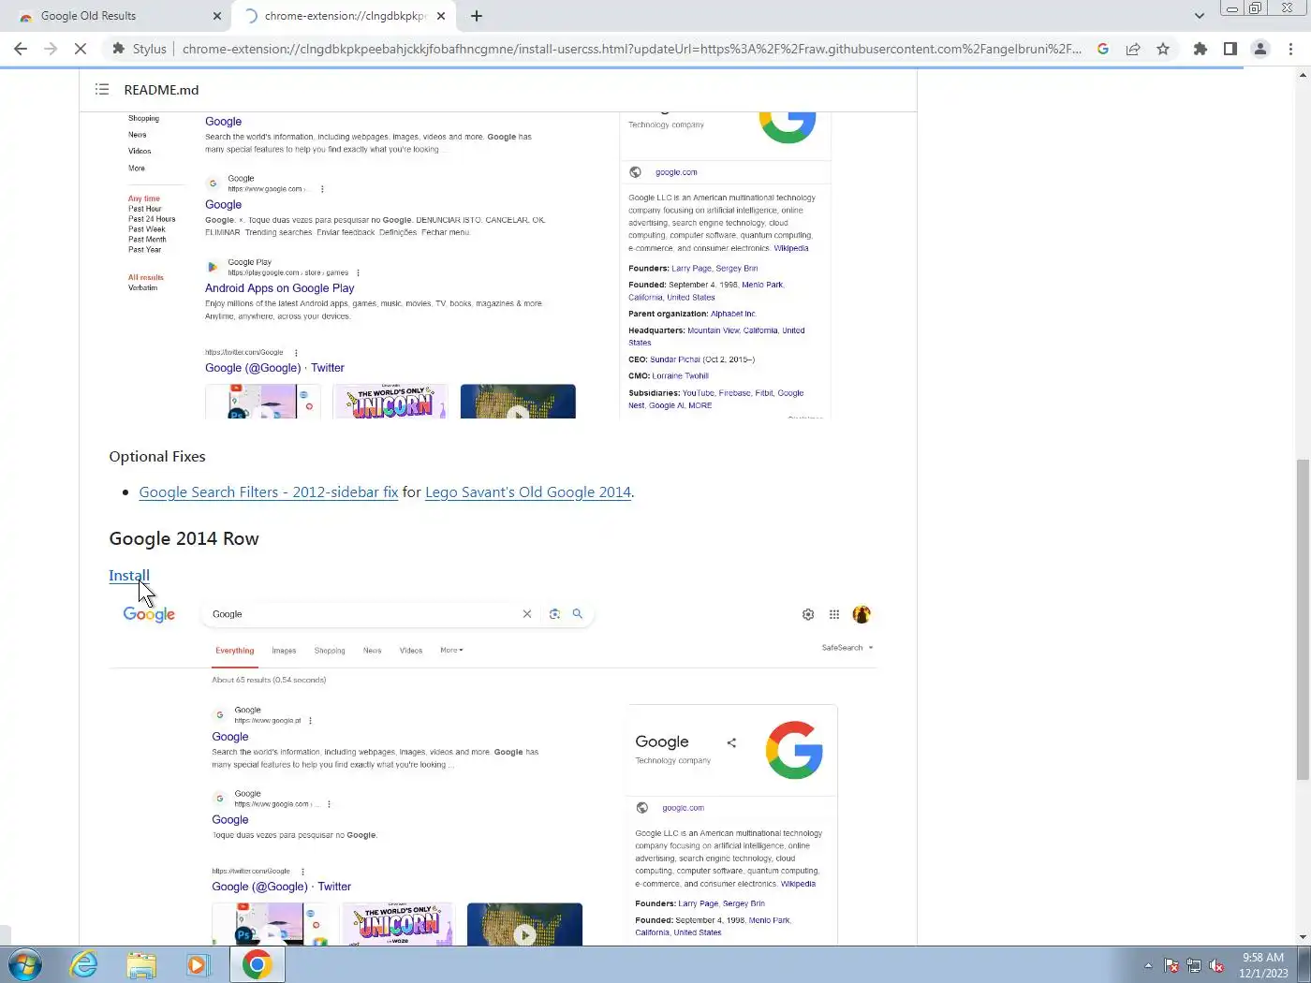Screen dimensions: 1311x983
Task: Open Lego Savant's Old Google 2014 link
Action: [x=528, y=492]
